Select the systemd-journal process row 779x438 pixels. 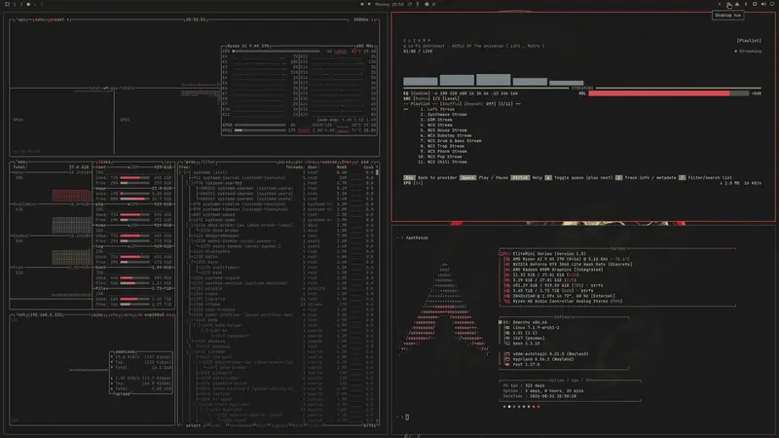click(278, 178)
